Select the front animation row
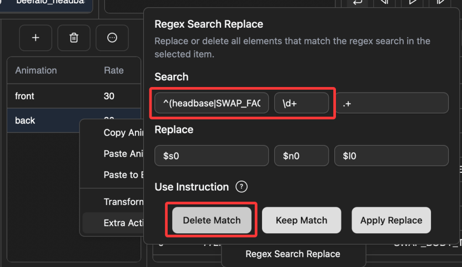This screenshot has height=267, width=462. (x=56, y=96)
